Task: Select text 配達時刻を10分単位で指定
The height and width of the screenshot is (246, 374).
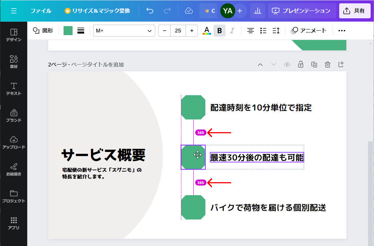Action: pos(261,108)
